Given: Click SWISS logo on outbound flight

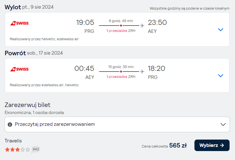Looking at the screenshot, I should pyautogui.click(x=19, y=23).
